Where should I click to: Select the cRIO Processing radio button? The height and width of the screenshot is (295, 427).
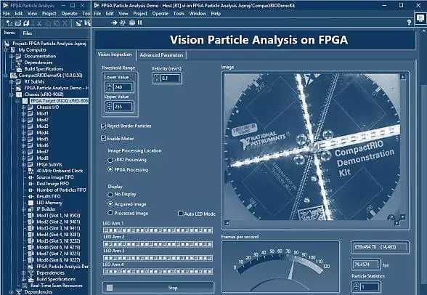(x=110, y=160)
